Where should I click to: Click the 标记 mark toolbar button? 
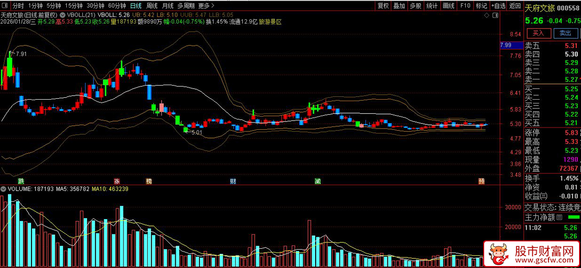[x=481, y=6]
